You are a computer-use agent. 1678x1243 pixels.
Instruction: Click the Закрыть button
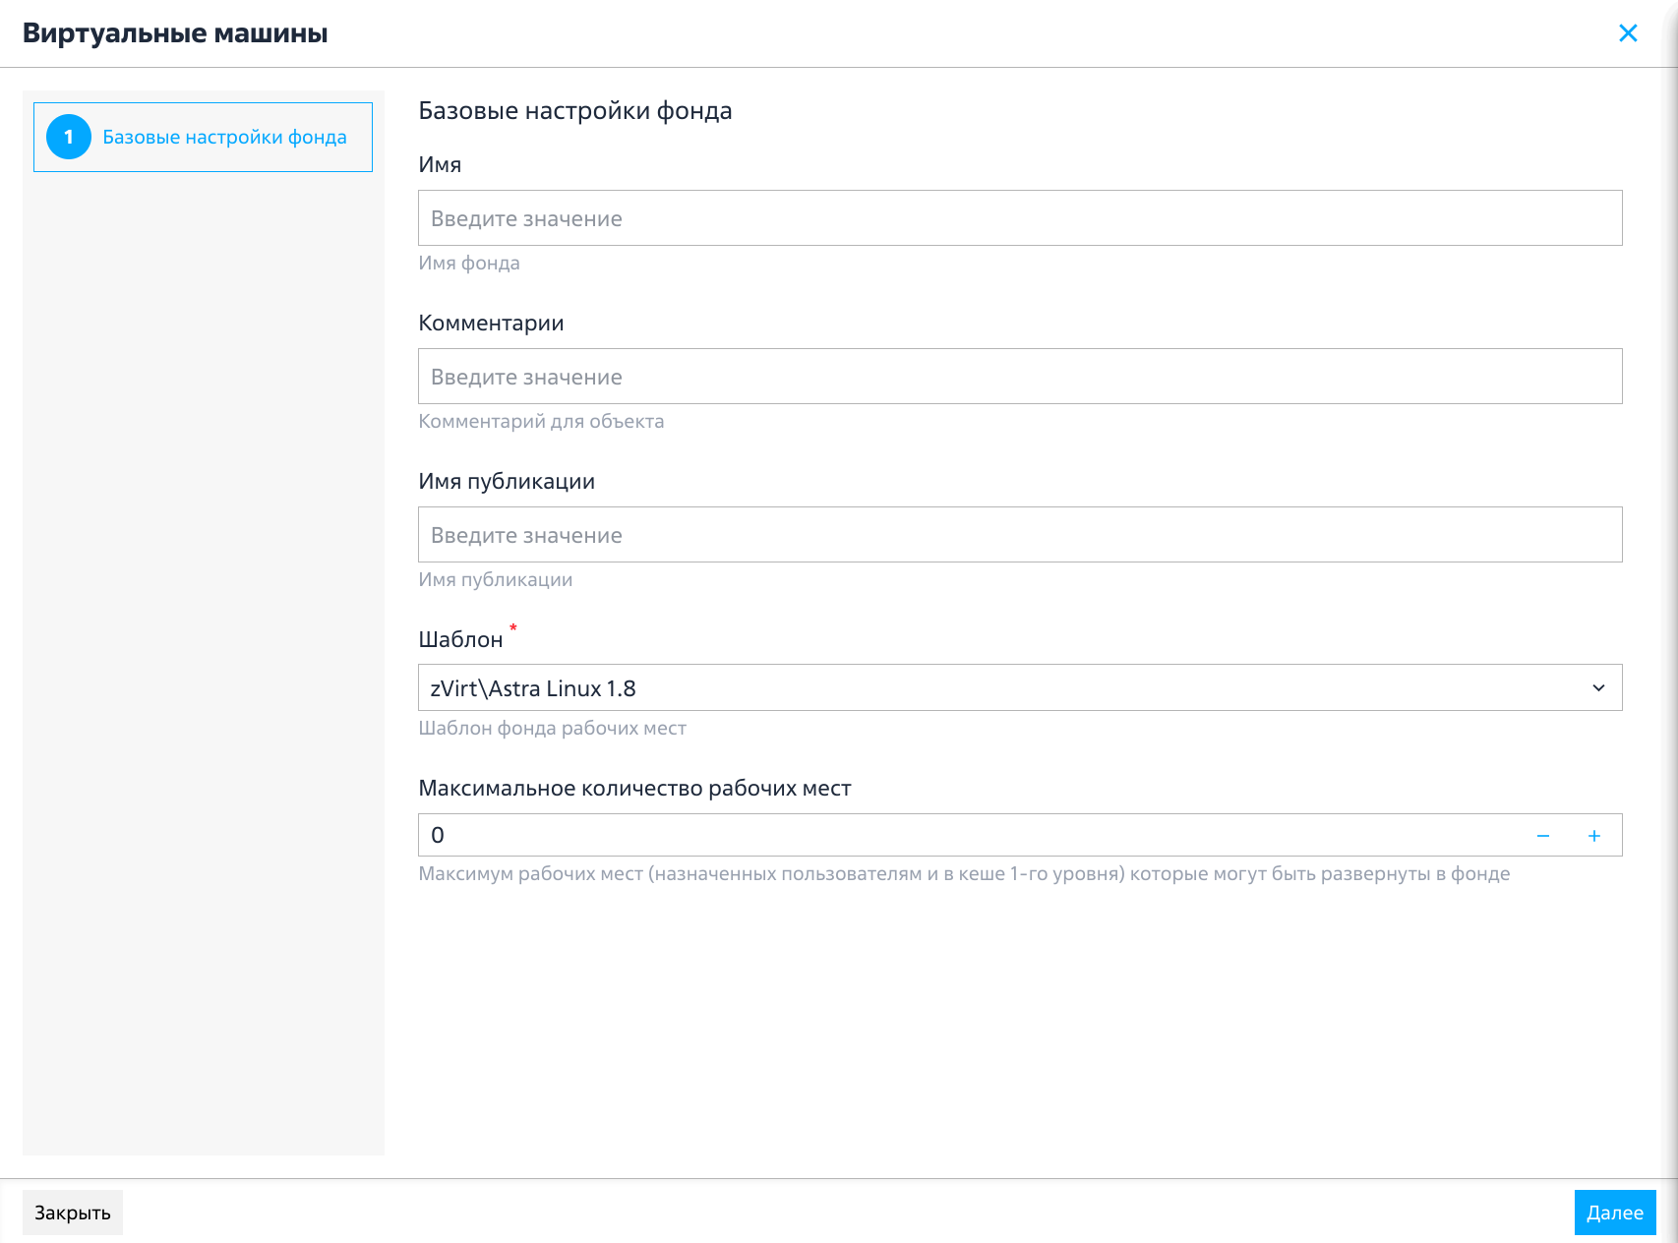point(73,1213)
